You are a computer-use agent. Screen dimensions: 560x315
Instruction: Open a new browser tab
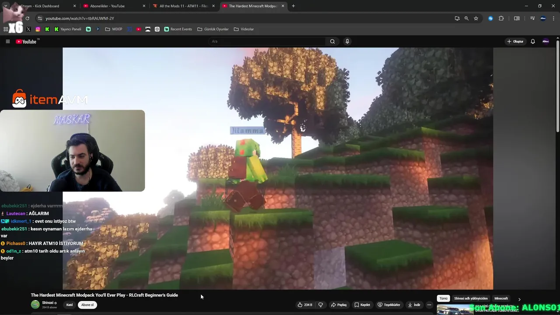click(x=293, y=6)
